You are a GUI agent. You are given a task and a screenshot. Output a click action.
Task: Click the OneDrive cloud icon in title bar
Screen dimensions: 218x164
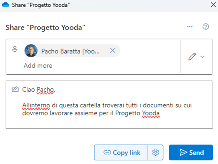[x=6, y=5]
